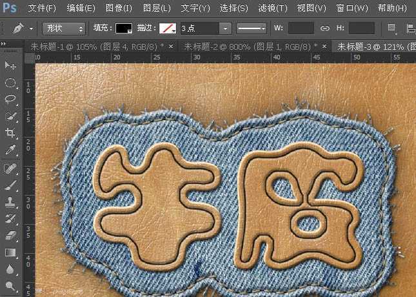416x297 pixels.
Task: Click the 填充 fill color swatch
Action: 124,28
